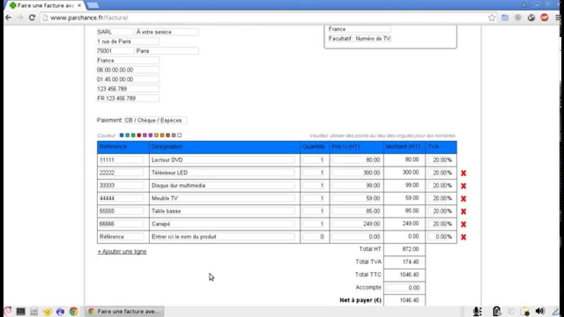The image size is (564, 317).
Task: Edit the FR 123 456 789 VAT field
Action: (128, 98)
